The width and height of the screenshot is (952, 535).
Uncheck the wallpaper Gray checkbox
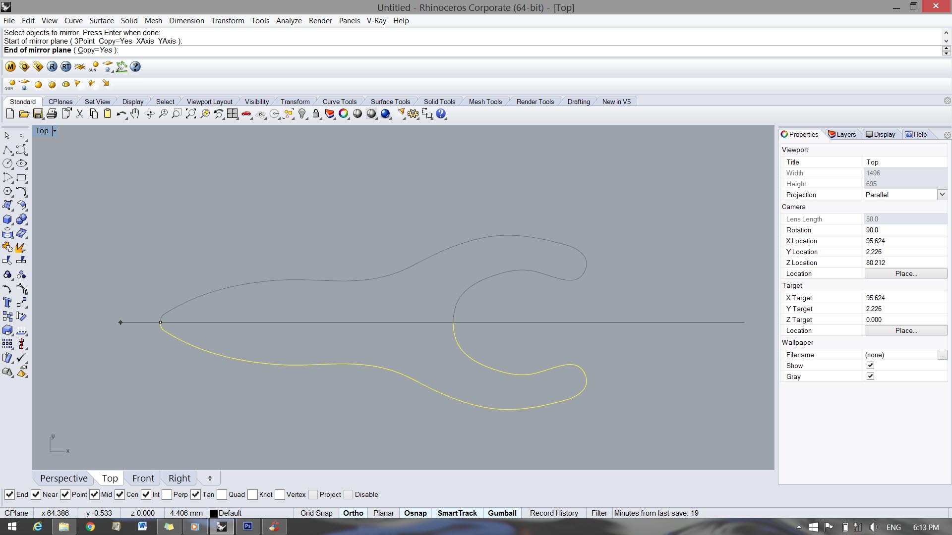(x=870, y=376)
